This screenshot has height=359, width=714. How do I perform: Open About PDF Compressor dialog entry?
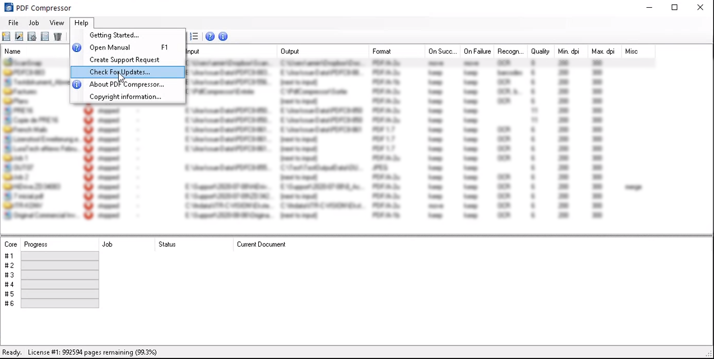(128, 84)
